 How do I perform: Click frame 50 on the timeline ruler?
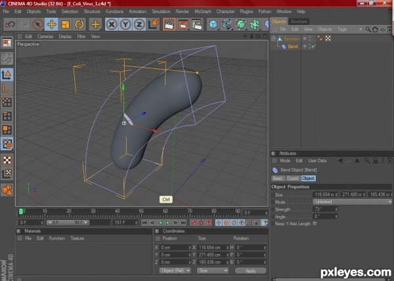(x=141, y=213)
